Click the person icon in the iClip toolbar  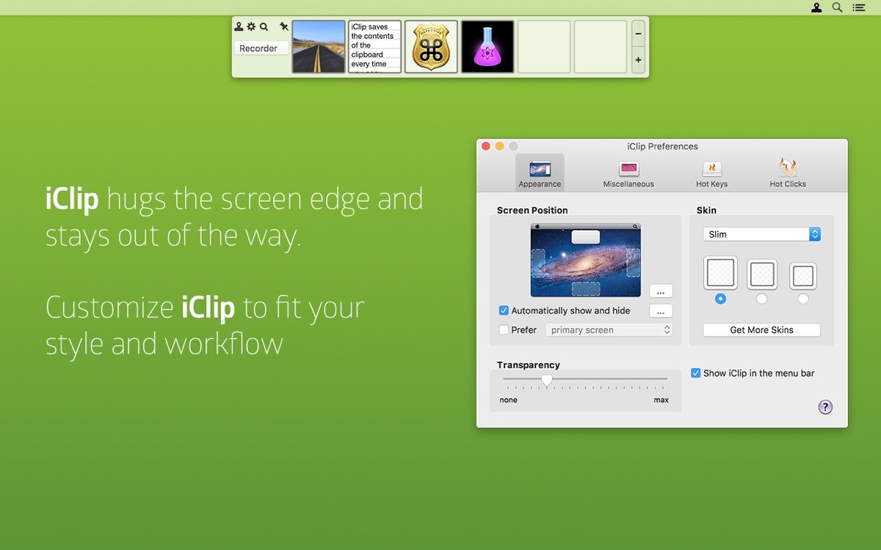(239, 26)
